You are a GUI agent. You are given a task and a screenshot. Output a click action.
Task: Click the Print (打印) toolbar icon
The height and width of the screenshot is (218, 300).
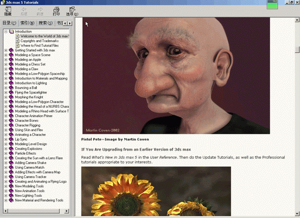(56, 11)
